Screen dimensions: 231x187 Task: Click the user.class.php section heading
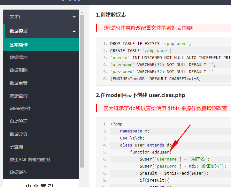141,95
